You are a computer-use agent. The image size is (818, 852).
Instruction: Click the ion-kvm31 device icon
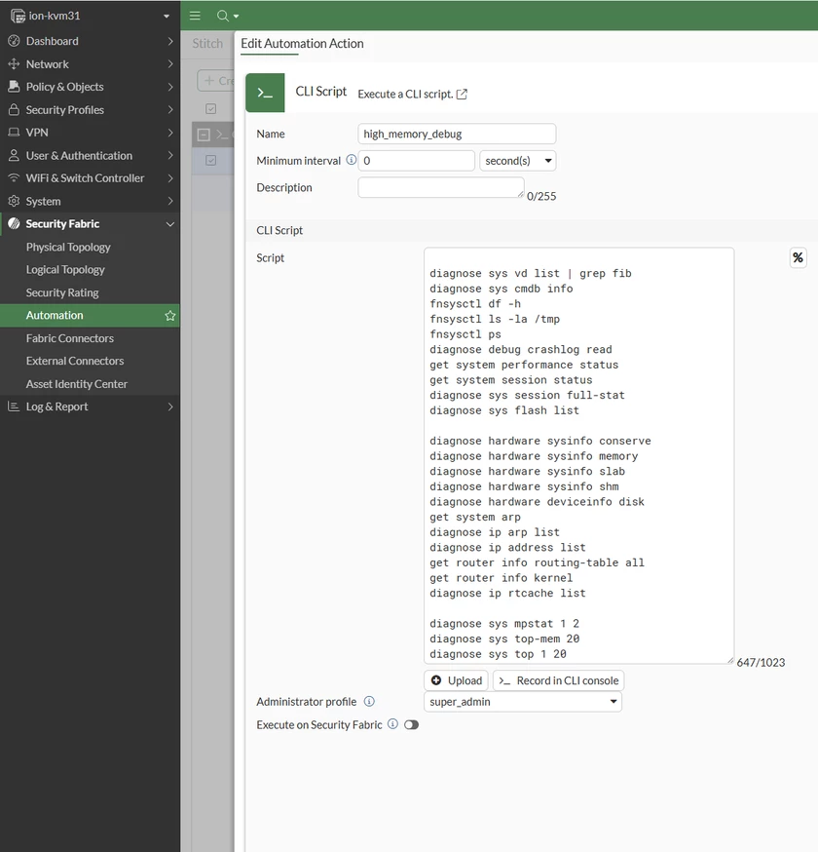18,17
